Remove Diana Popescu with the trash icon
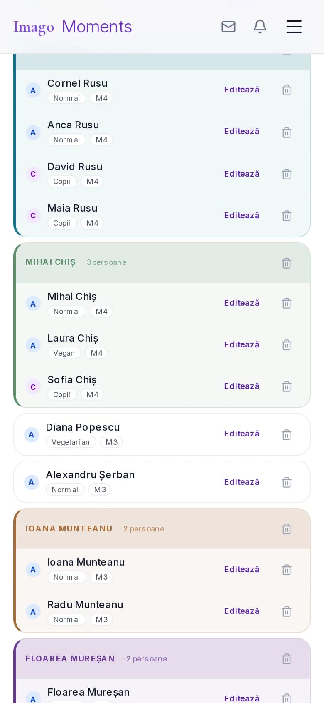The width and height of the screenshot is (324, 703). 287,434
